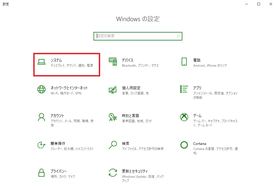The width and height of the screenshot is (274, 188).
Task: Select the システム heading
Action: 56,60
